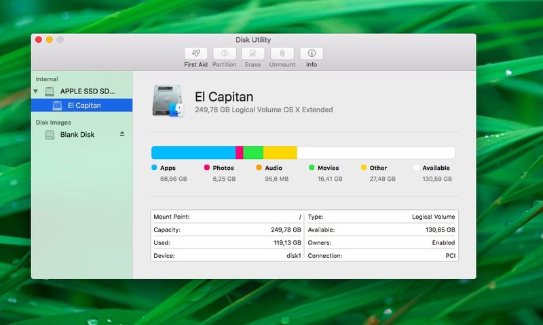Click the El Capitan sidebar volume icon
This screenshot has height=325, width=543.
click(x=57, y=106)
